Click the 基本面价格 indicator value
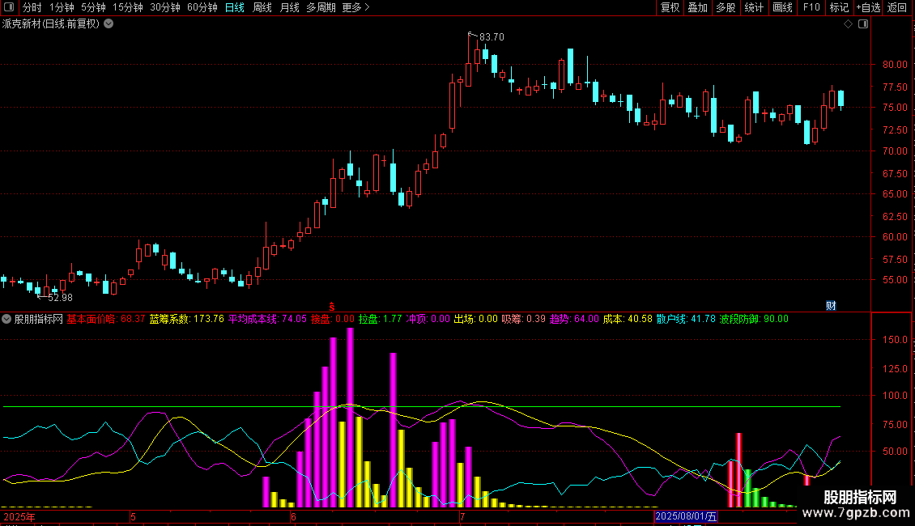This screenshot has height=526, width=915. [x=105, y=319]
